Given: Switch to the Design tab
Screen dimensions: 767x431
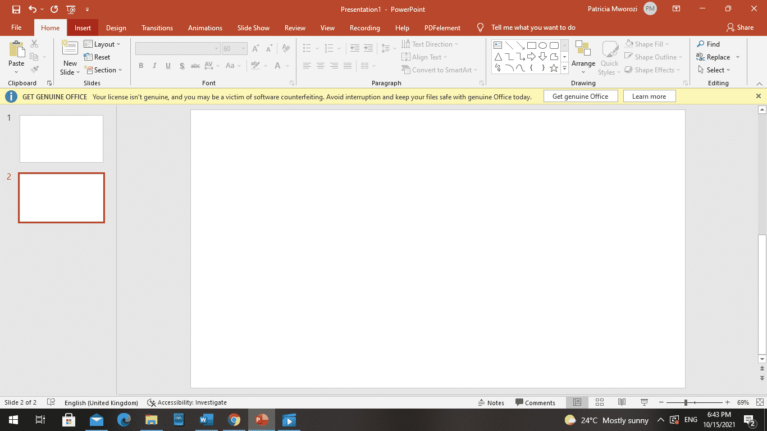Looking at the screenshot, I should tap(116, 28).
